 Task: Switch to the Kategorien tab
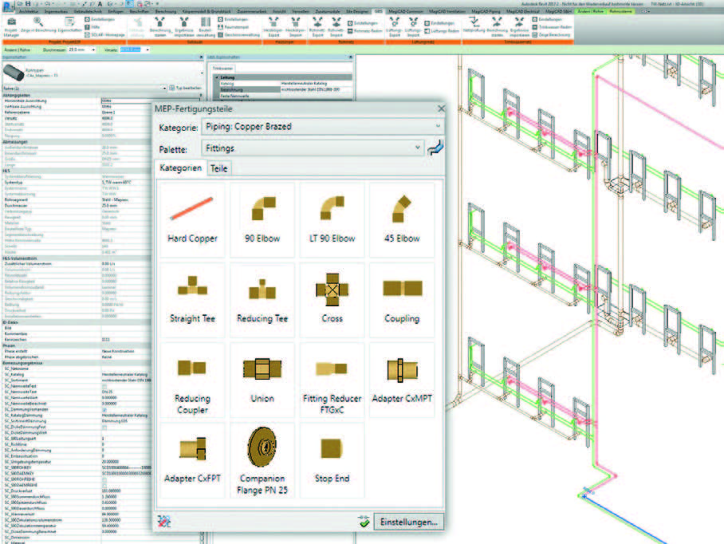click(x=180, y=168)
